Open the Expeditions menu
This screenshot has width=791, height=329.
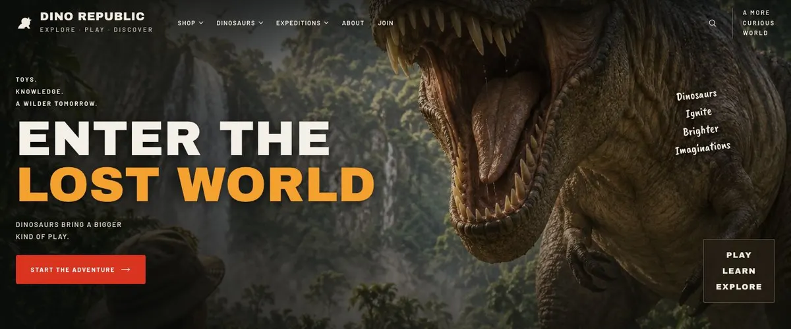[x=303, y=23]
